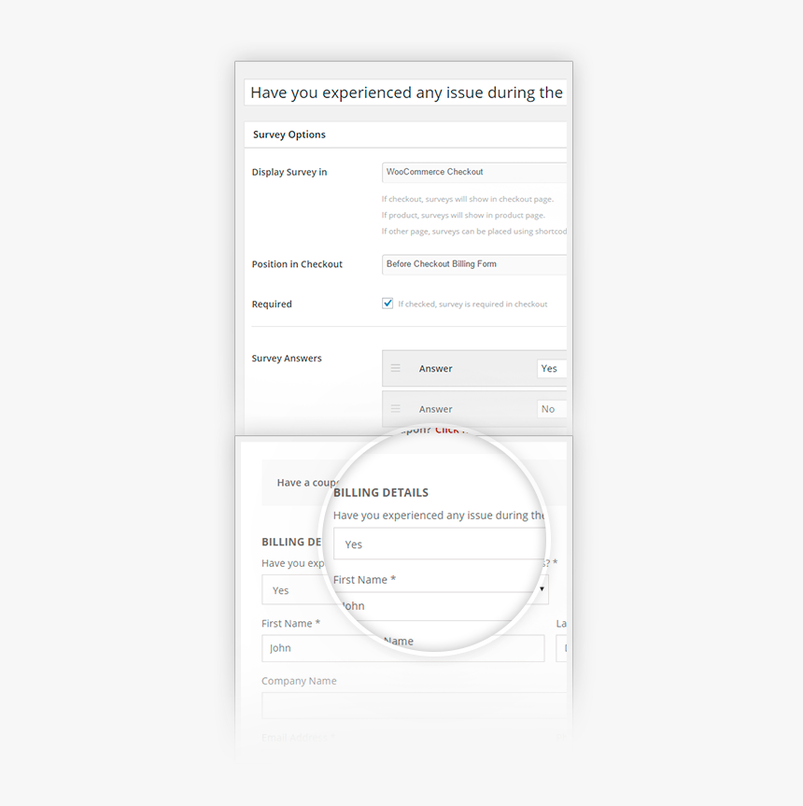Image resolution: width=803 pixels, height=806 pixels.
Task: Click the Survey Options panel header
Action: 289,134
